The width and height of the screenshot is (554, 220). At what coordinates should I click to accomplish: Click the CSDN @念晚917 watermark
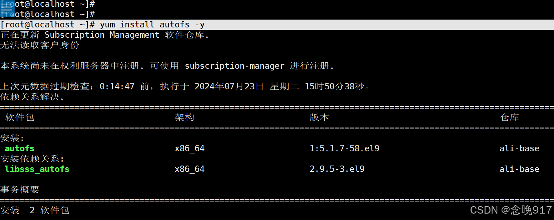(511, 210)
